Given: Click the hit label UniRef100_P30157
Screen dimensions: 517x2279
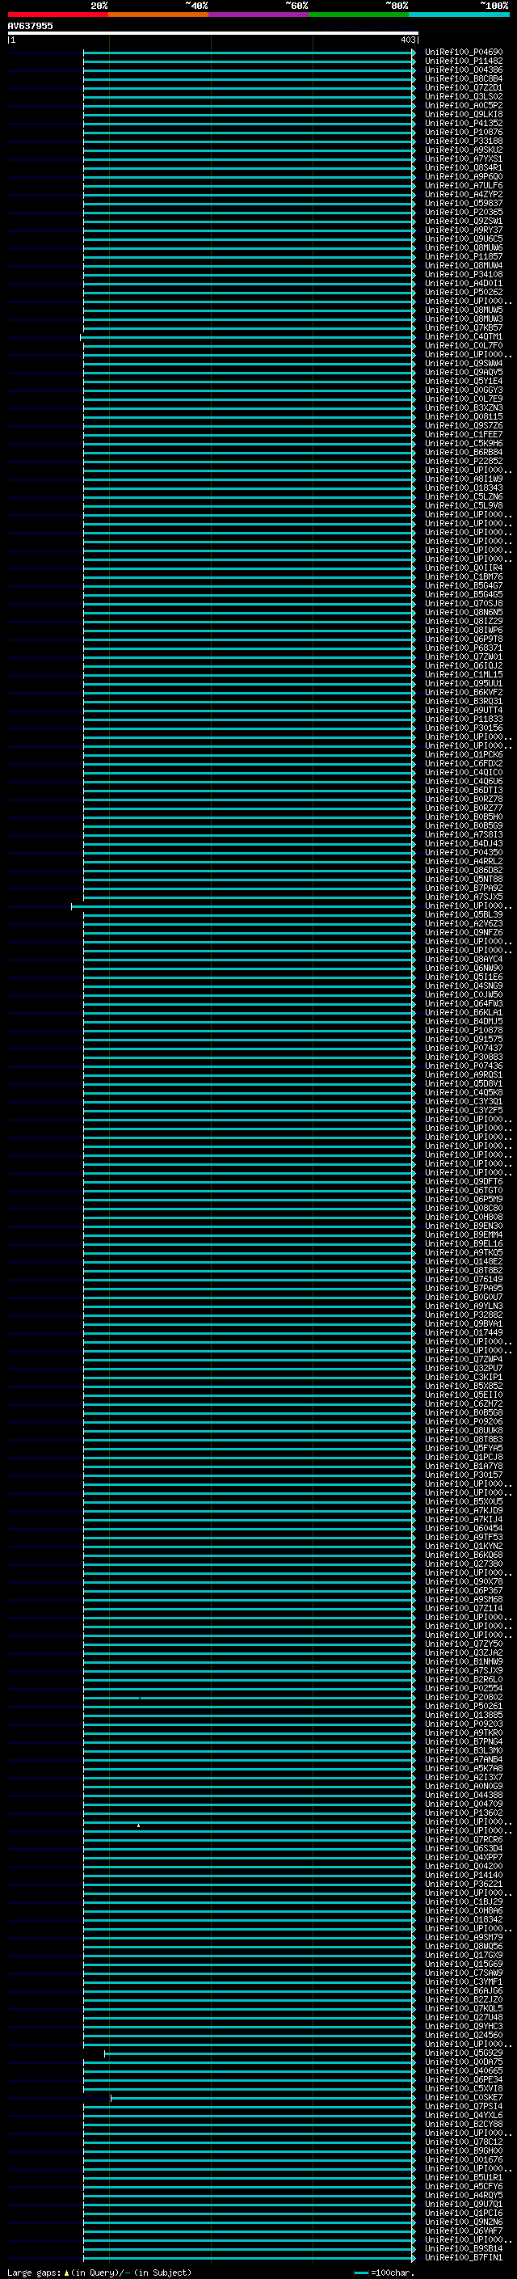Looking at the screenshot, I should pyautogui.click(x=464, y=1475).
